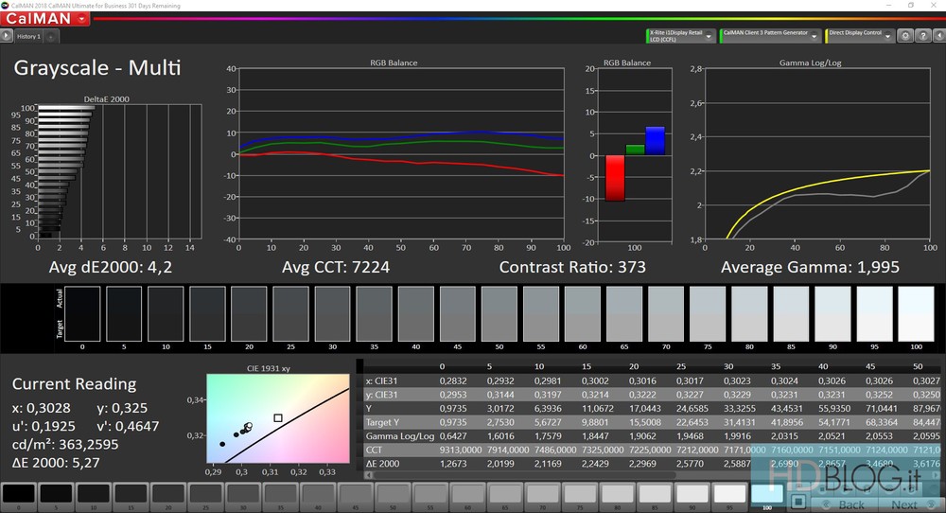Open settings with the gear icon
946x513 pixels.
905,36
